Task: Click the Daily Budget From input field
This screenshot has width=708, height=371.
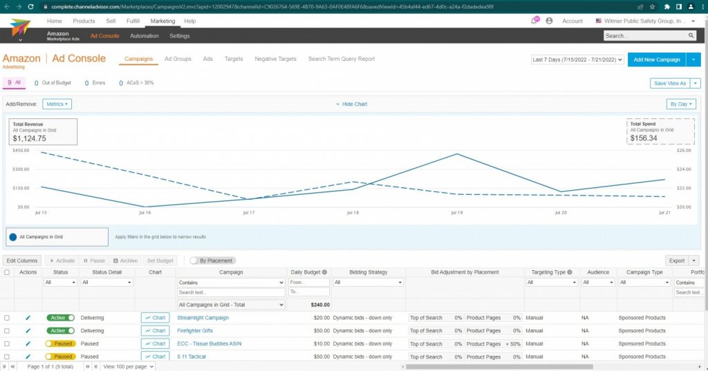Action: tap(309, 282)
